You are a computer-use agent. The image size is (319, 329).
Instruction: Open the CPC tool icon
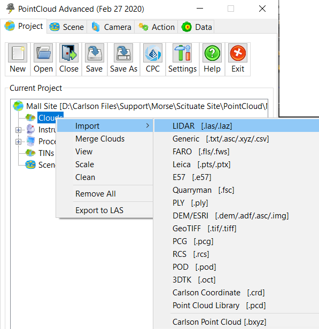click(x=153, y=53)
